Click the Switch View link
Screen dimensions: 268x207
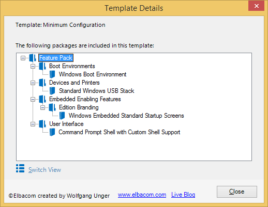pyautogui.click(x=44, y=170)
